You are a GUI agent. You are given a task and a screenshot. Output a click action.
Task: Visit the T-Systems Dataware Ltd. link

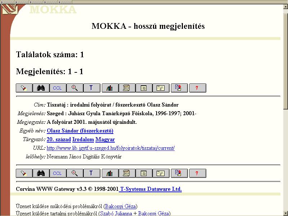click(x=151, y=189)
